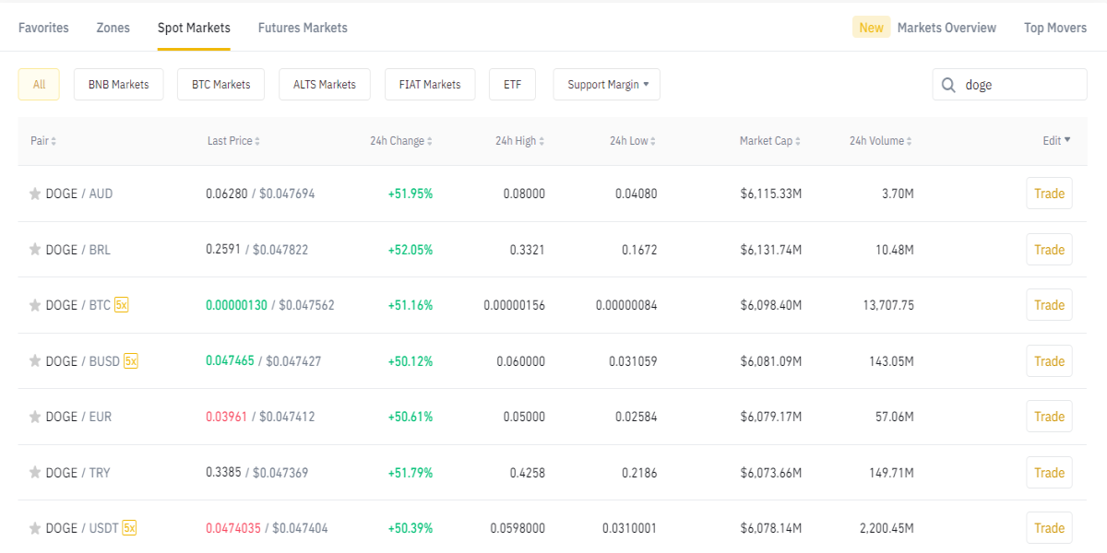Star the DOGE / USDT pair
This screenshot has width=1107, height=553.
pos(35,528)
